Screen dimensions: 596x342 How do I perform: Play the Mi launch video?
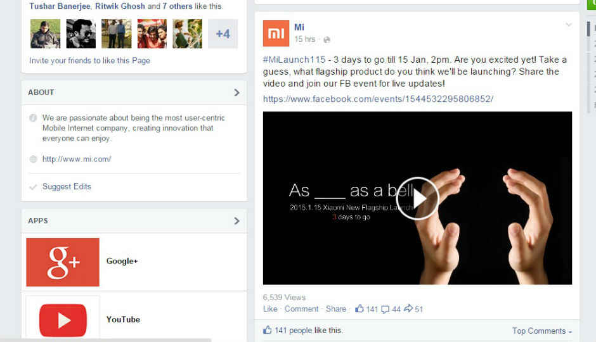click(417, 198)
